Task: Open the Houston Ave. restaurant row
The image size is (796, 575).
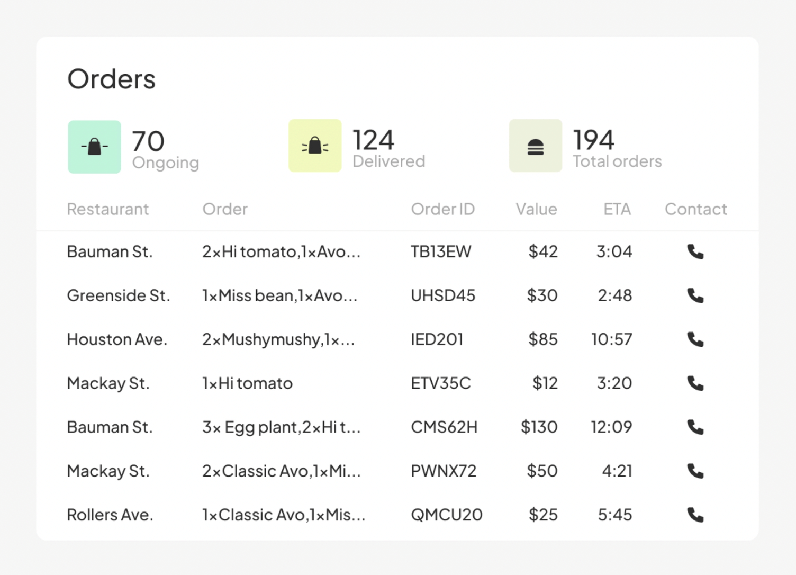Action: click(x=116, y=339)
